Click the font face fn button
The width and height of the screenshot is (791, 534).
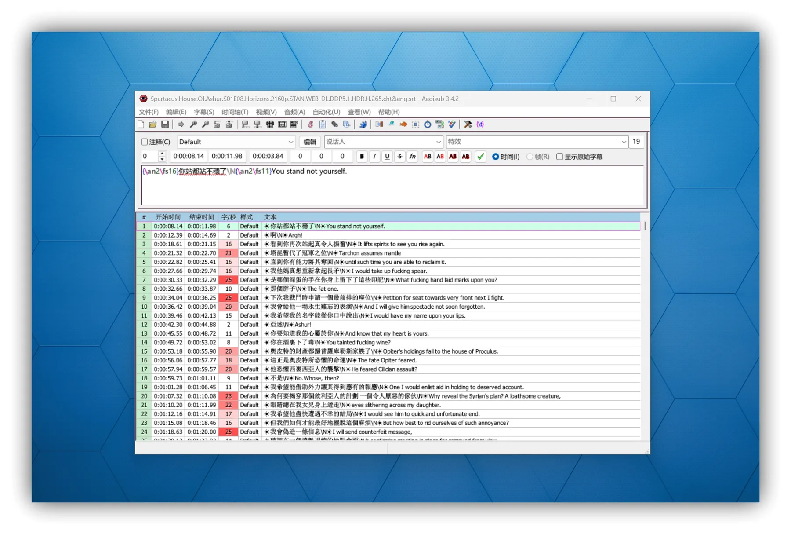tap(412, 156)
